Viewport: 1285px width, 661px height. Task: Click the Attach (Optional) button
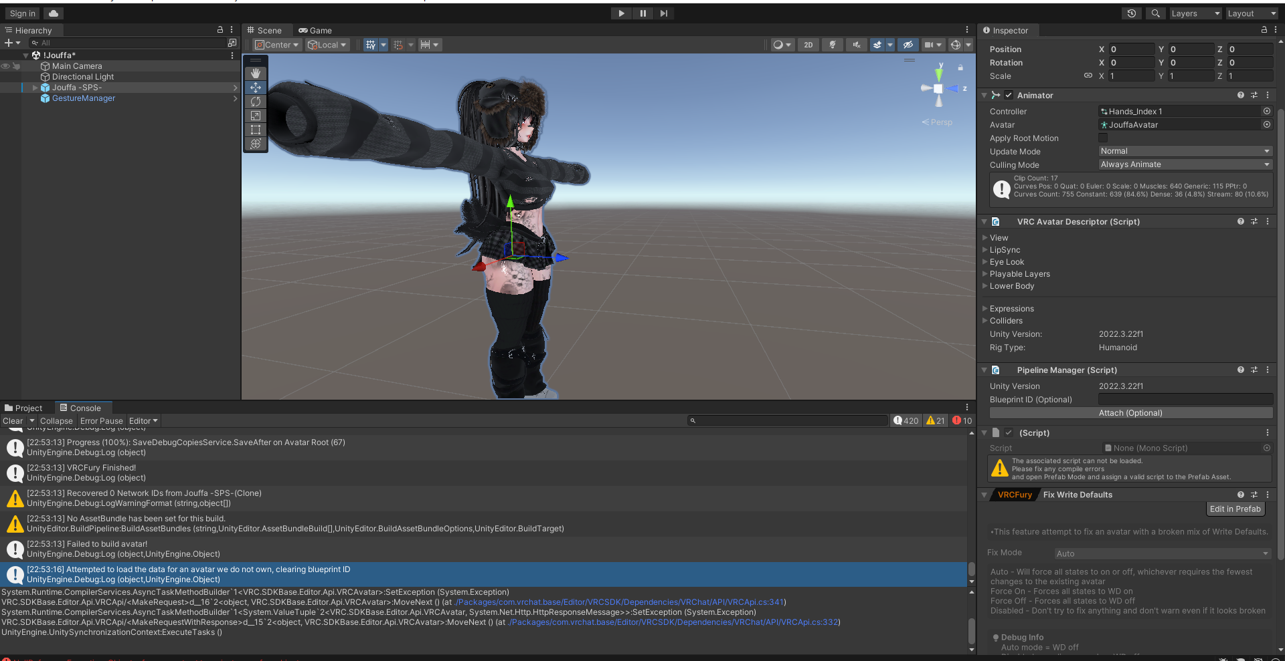coord(1130,413)
